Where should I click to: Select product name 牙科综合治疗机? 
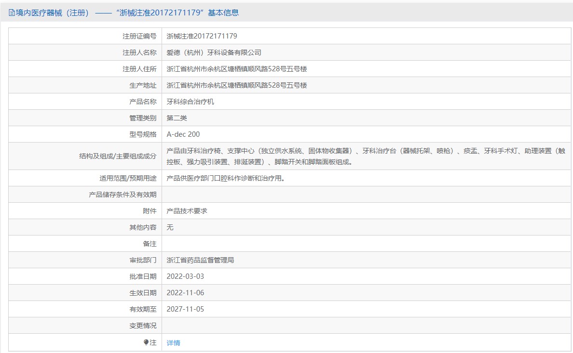click(191, 102)
